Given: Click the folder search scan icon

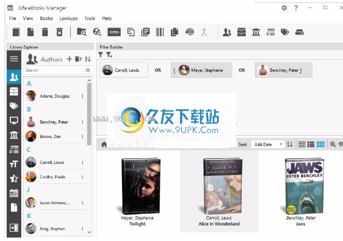Looking at the screenshot, I should pyautogui.click(x=82, y=32).
